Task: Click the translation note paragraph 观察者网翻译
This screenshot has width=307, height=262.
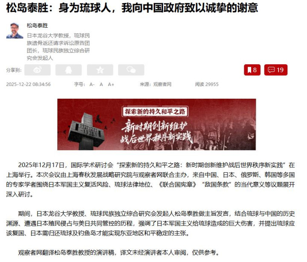Action: click(x=119, y=253)
